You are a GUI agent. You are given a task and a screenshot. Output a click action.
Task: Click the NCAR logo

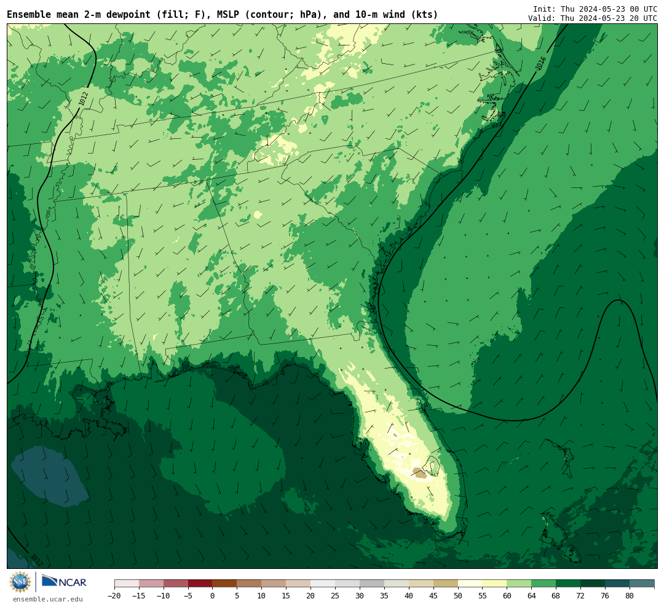click(65, 581)
